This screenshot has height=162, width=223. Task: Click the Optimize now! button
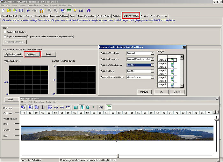[x=13, y=54]
